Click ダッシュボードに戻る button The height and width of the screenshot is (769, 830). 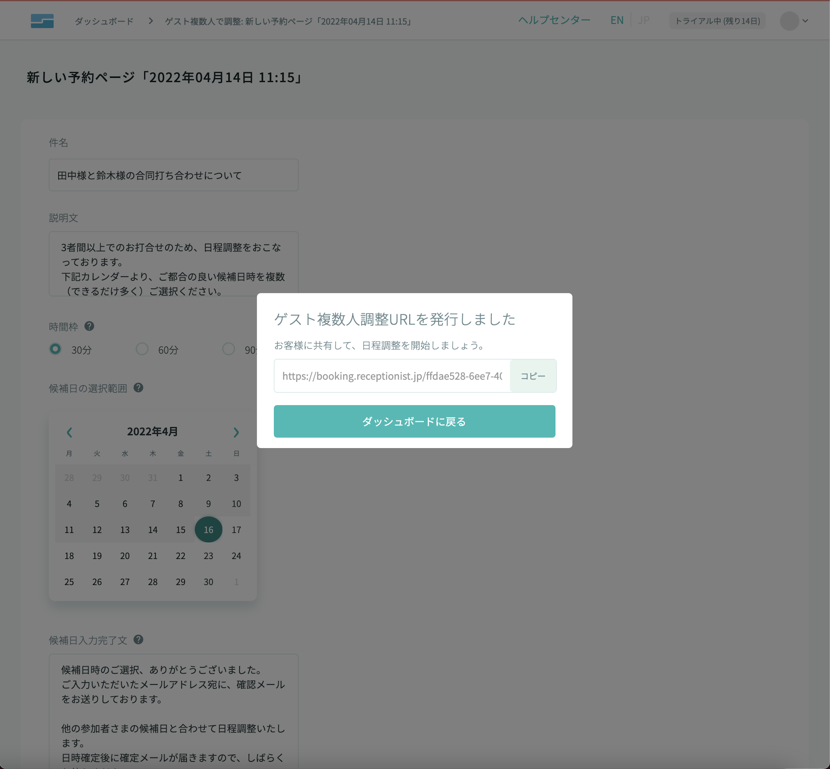[414, 421]
